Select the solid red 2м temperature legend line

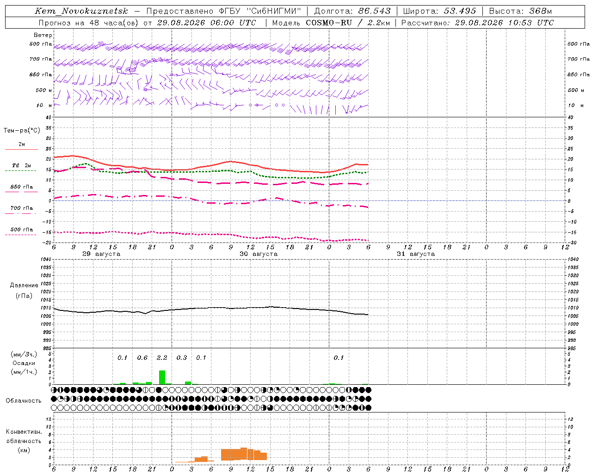[21, 149]
